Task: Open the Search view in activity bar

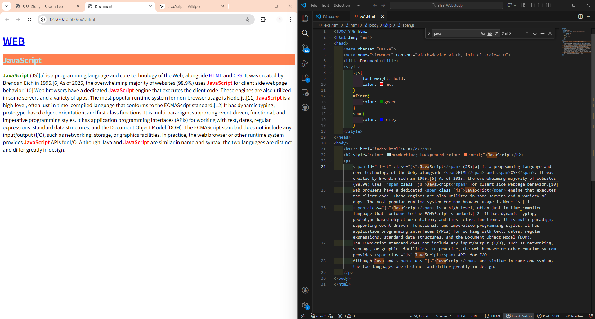Action: 305,33
